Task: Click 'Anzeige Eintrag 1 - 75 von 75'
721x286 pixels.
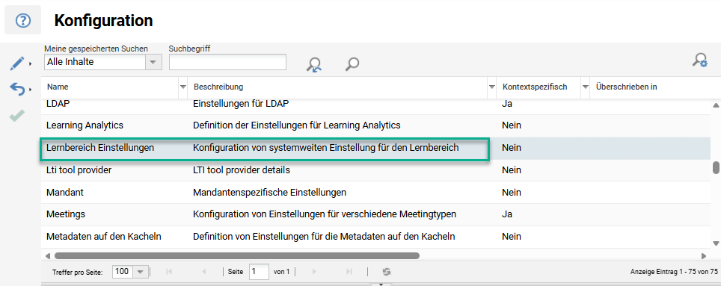Action: pyautogui.click(x=674, y=272)
